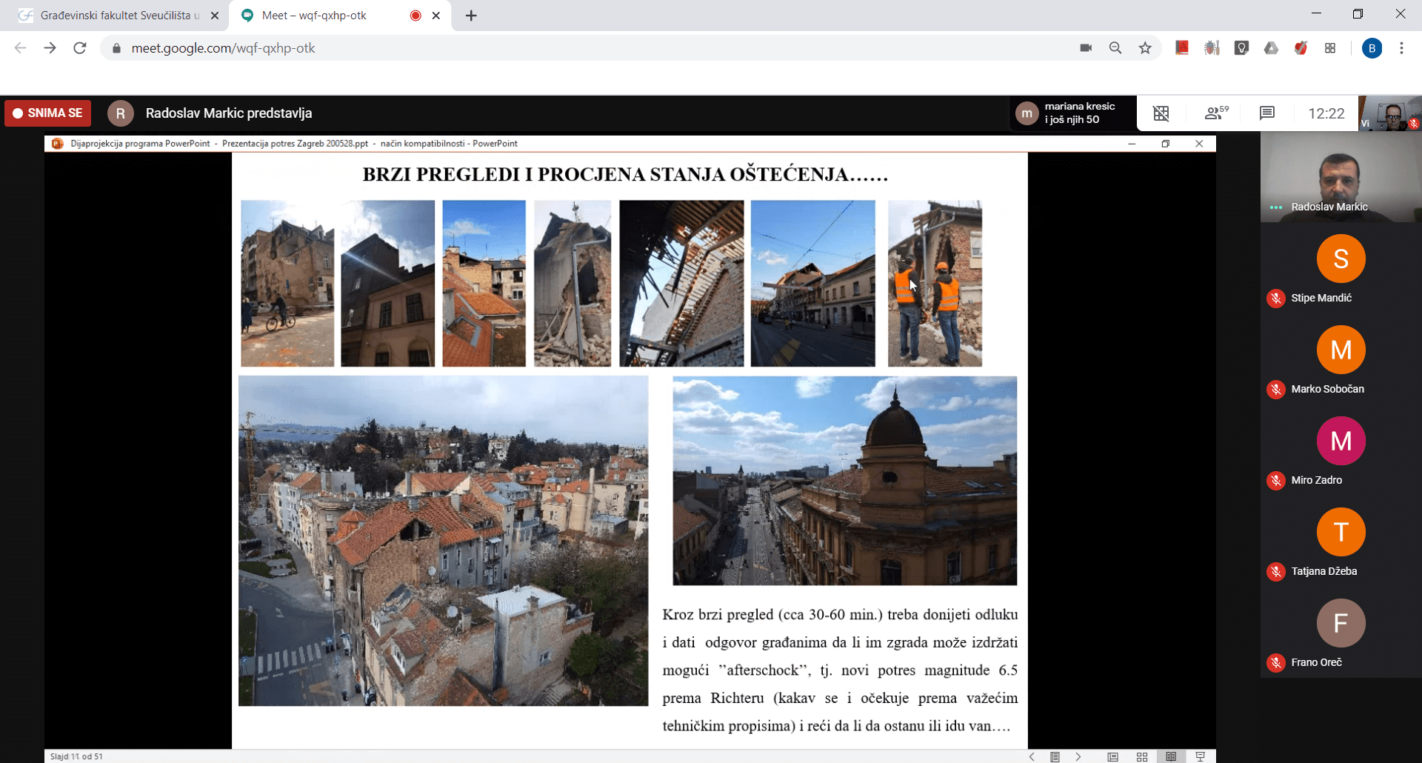Click the zoom magnifier icon in address bar
Image resolution: width=1422 pixels, height=763 pixels.
[1115, 48]
